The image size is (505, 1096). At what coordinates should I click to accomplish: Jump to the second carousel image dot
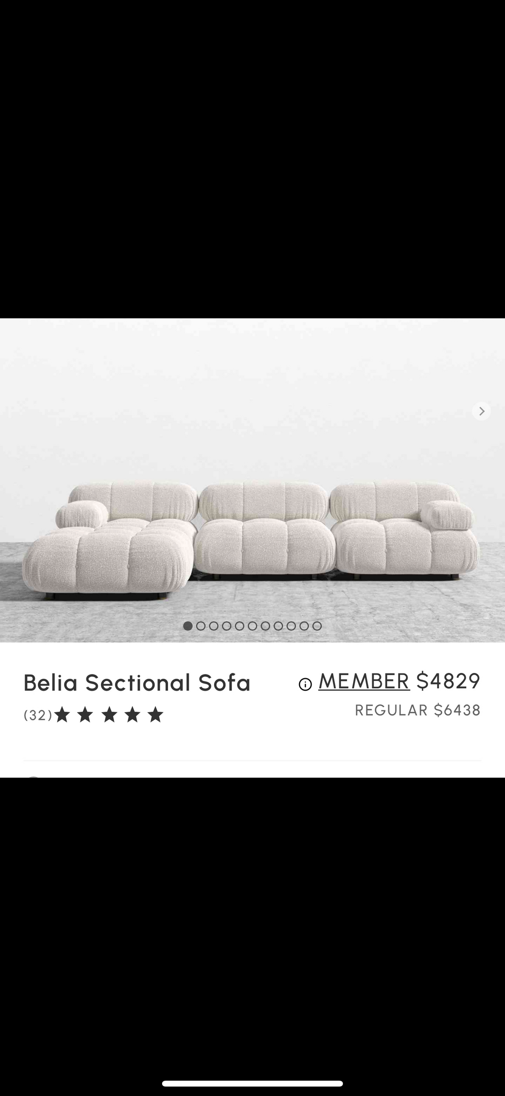pos(200,626)
